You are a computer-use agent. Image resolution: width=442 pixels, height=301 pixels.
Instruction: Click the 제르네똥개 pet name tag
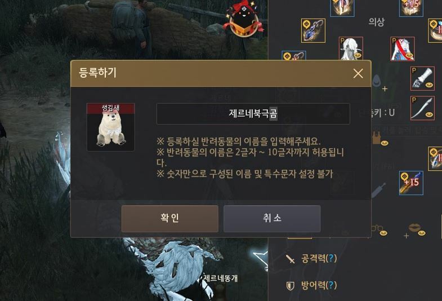click(220, 278)
